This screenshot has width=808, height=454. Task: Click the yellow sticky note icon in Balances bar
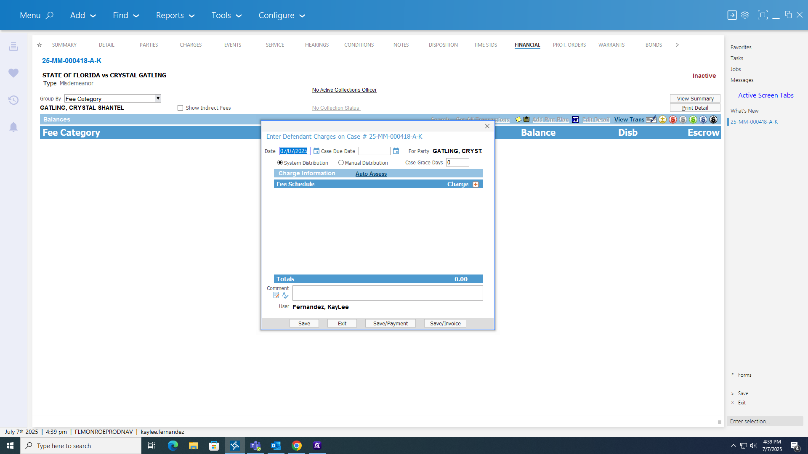click(x=518, y=120)
